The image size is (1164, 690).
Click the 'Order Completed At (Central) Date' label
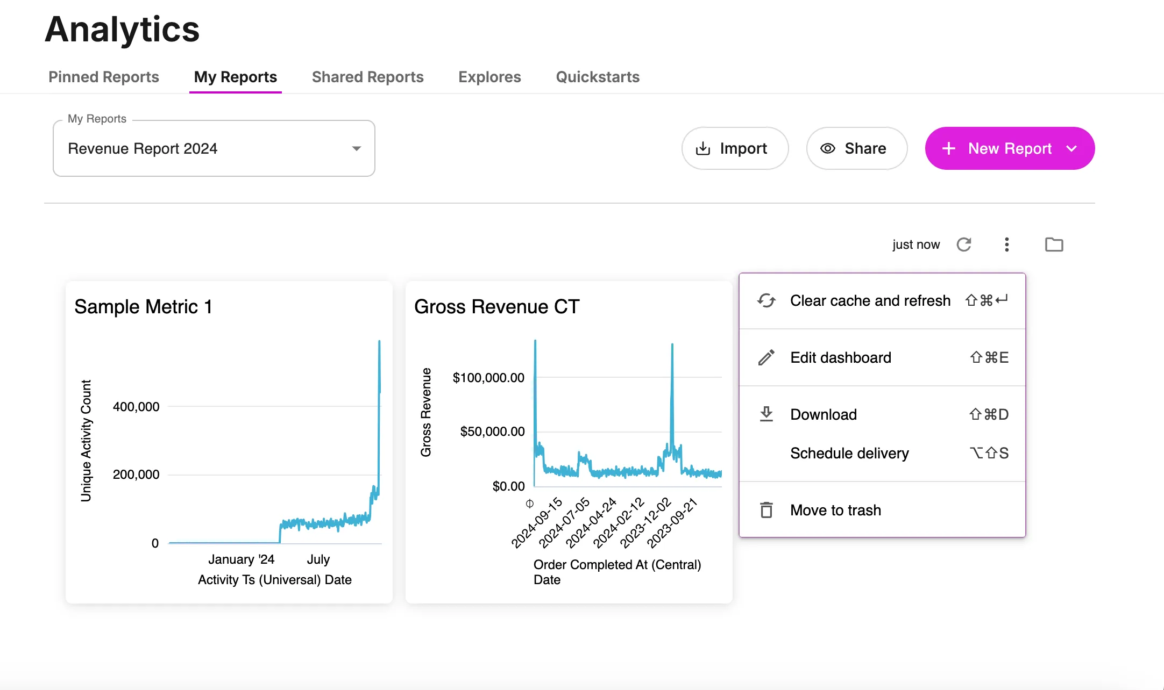pos(618,572)
